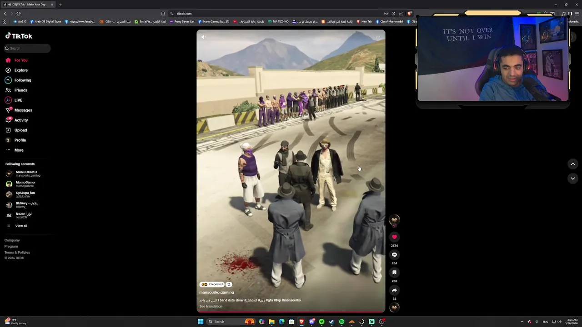Select the TikTok - Make Your Day tab
The height and width of the screenshot is (327, 582).
[x=28, y=5]
